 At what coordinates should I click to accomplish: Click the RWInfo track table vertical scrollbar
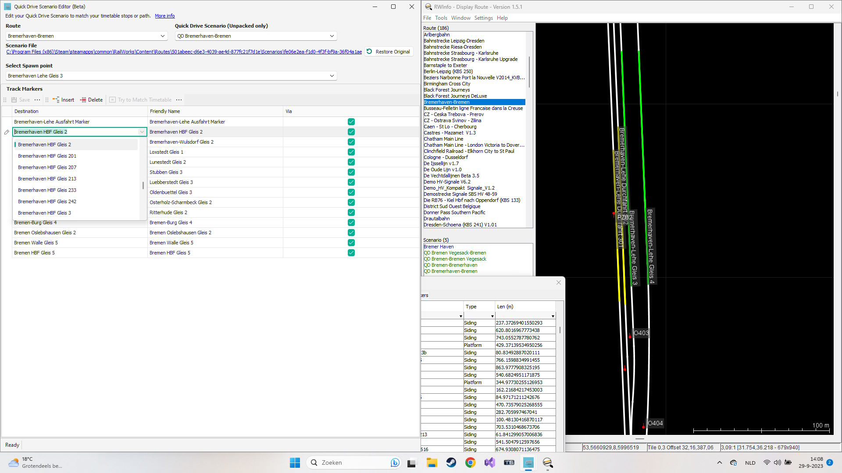click(560, 330)
